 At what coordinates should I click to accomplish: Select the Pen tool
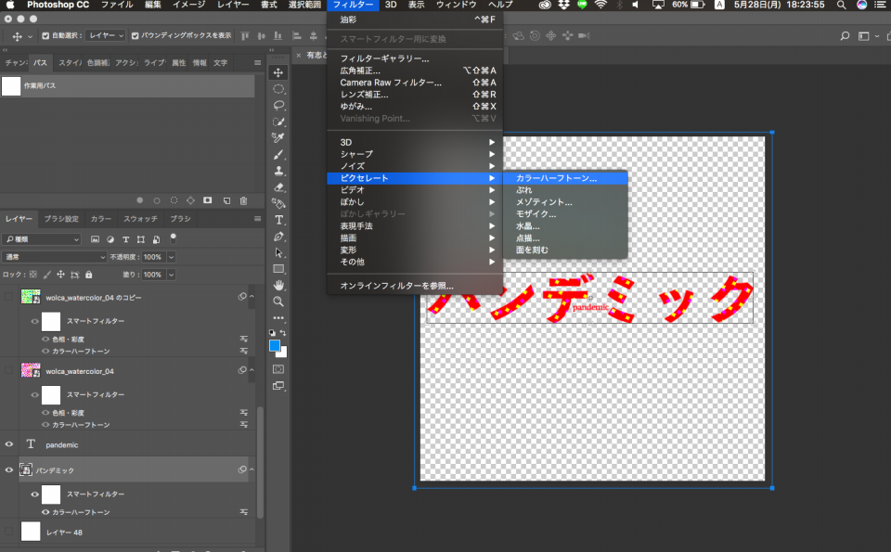278,237
